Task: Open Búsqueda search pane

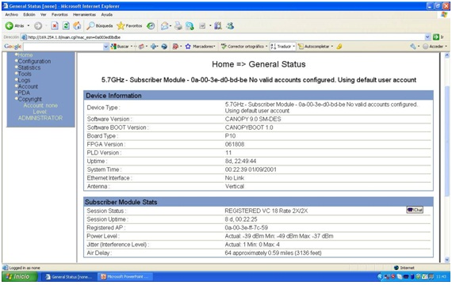Action: [100, 26]
